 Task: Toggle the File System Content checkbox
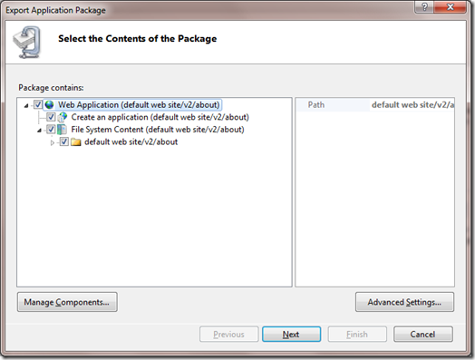point(51,130)
